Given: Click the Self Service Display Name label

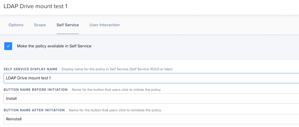Looking at the screenshot, I should 31,69.
